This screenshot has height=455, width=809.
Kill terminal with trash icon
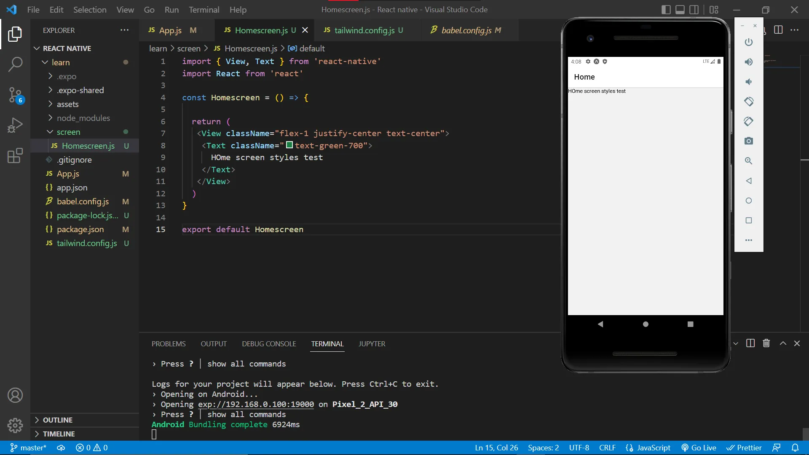(x=766, y=343)
